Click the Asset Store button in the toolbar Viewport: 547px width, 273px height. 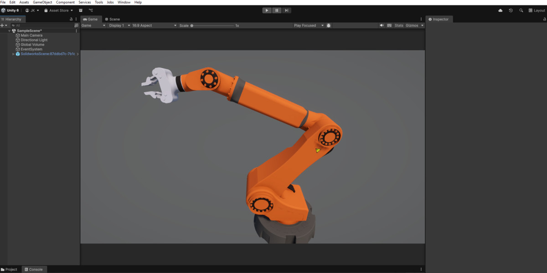(58, 10)
